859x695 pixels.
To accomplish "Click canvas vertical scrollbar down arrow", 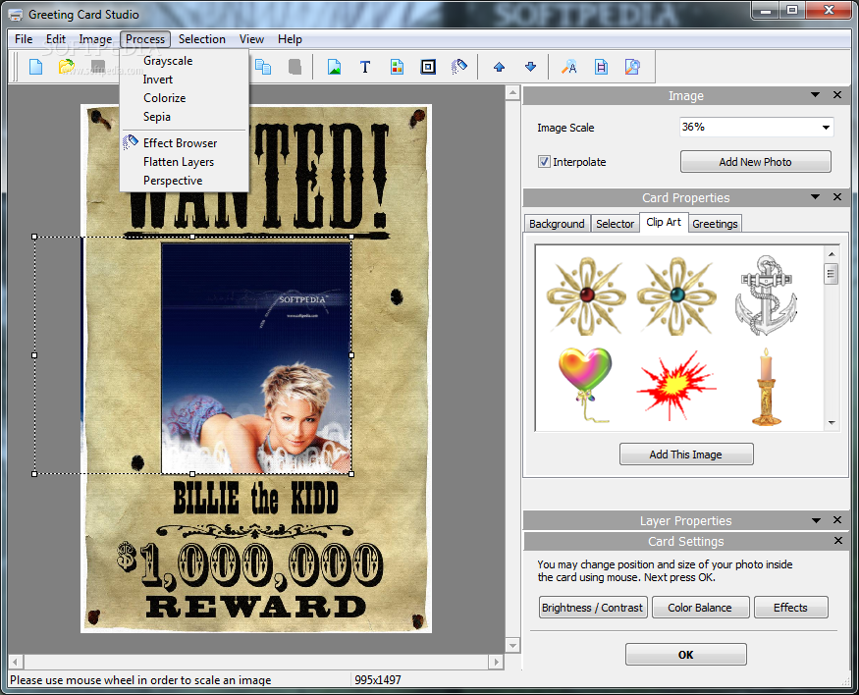I will click(512, 645).
